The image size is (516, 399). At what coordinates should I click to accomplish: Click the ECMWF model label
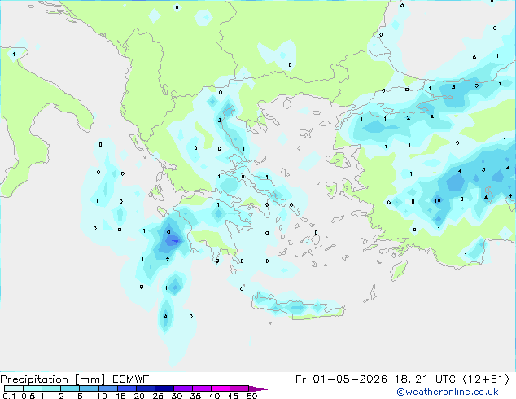pos(131,379)
